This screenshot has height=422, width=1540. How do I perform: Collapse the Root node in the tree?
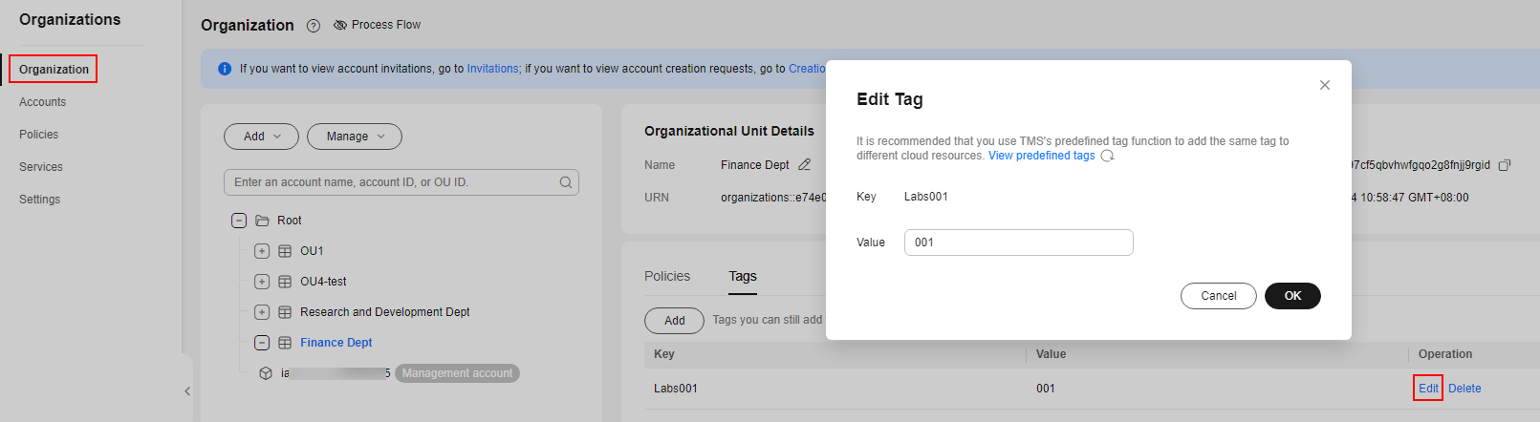coord(239,221)
